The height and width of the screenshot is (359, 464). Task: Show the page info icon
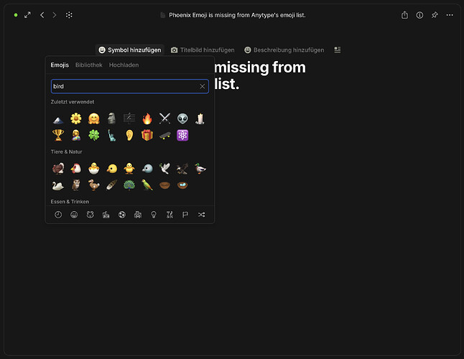[419, 15]
